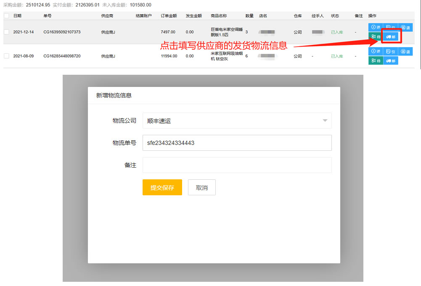Click the 提交保存 button
The width and height of the screenshot is (421, 286).
pyautogui.click(x=162, y=187)
